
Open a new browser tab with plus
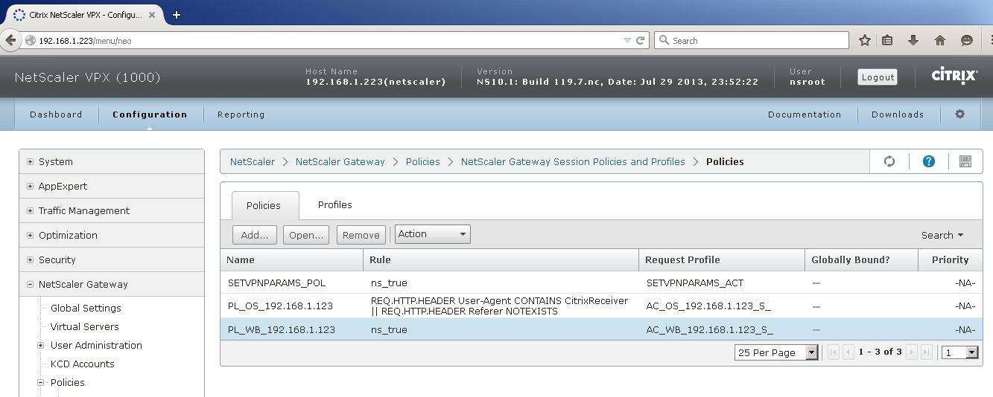pyautogui.click(x=177, y=14)
